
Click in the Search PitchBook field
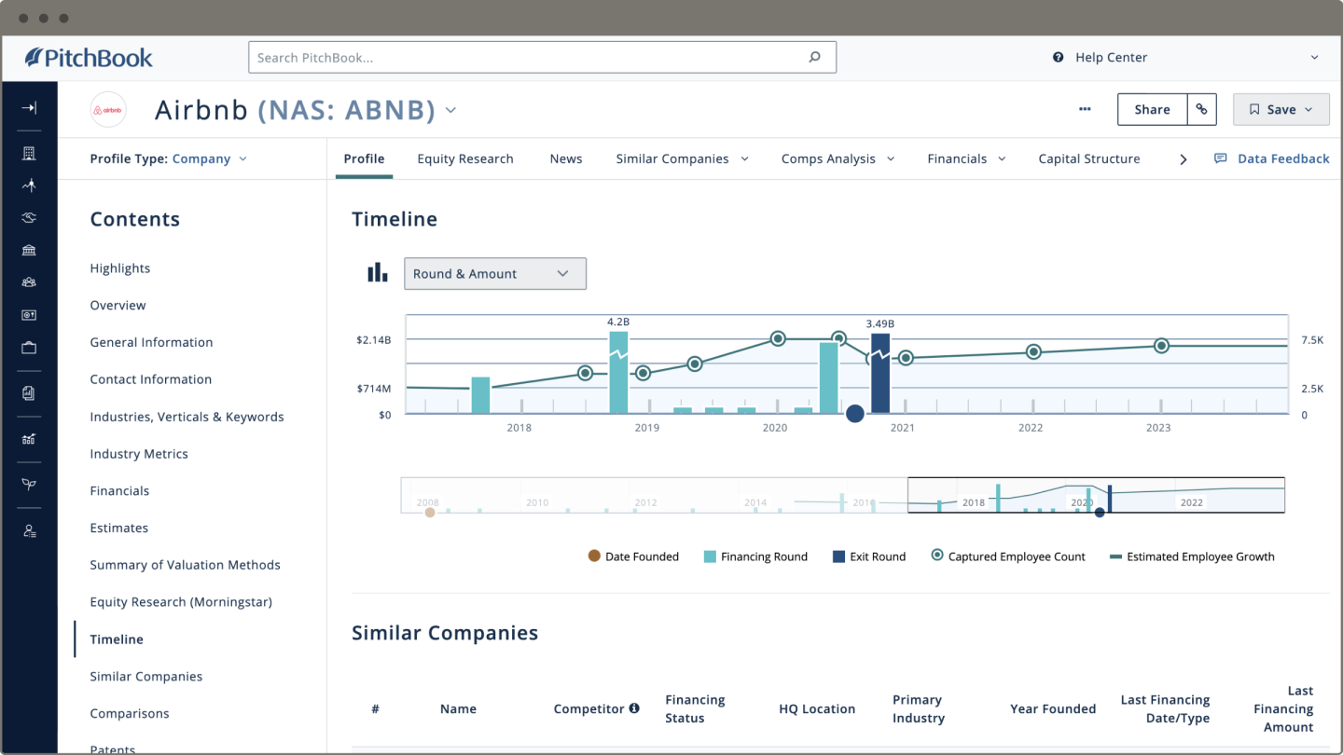point(542,57)
